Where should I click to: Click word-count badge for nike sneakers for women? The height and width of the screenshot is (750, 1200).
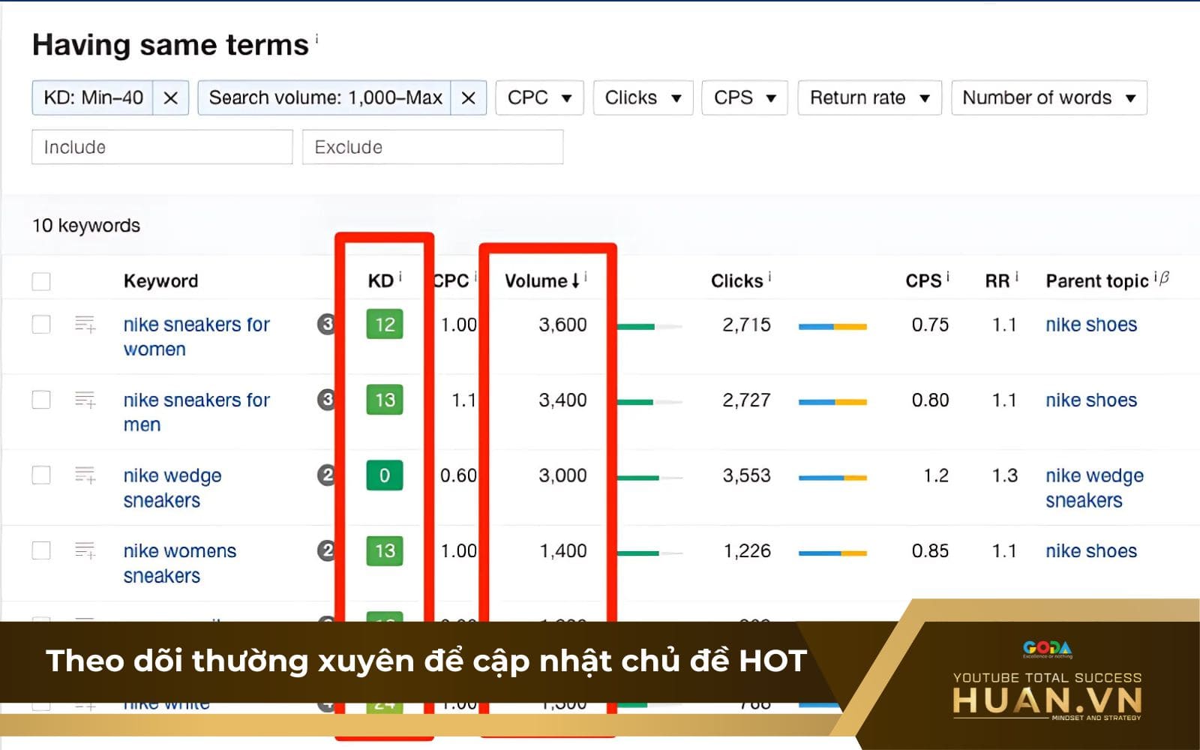[325, 324]
